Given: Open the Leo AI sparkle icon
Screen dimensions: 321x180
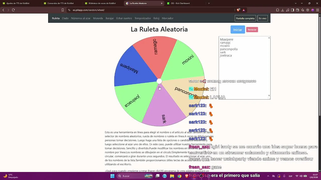Looking at the screenshot, I should tap(302, 10).
